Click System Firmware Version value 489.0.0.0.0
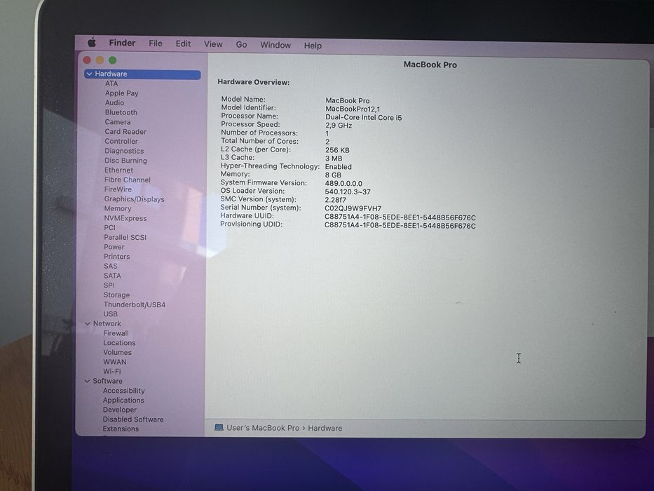 (343, 183)
